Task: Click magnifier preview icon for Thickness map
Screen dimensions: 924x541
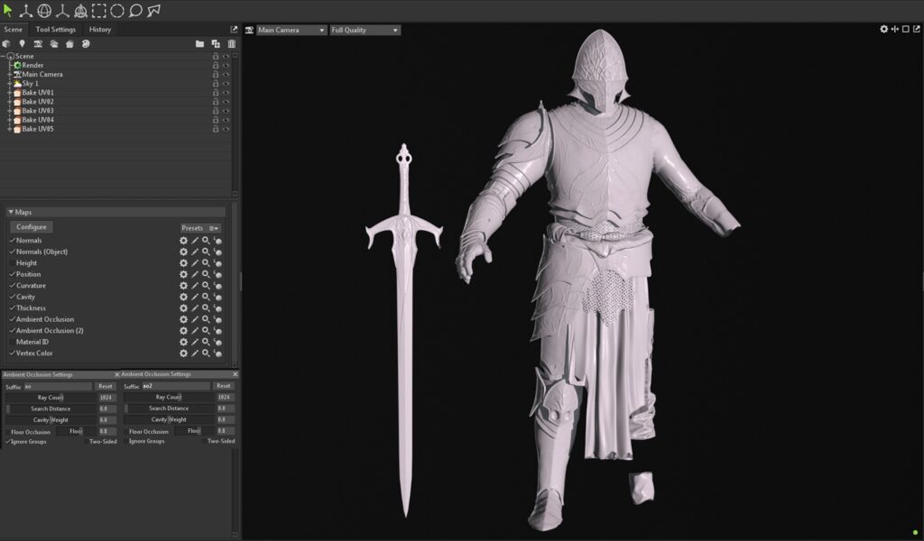Action: pos(206,308)
